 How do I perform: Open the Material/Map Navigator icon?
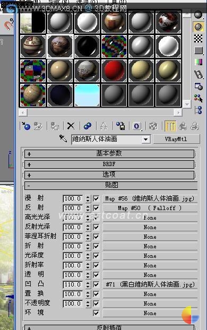coord(199,110)
